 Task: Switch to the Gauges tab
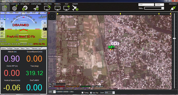coord(17,48)
